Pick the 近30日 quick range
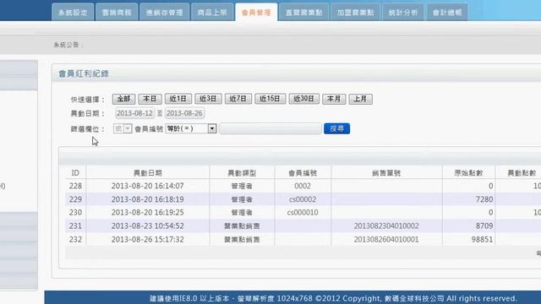Image resolution: width=541 pixels, height=304 pixels. [x=304, y=99]
